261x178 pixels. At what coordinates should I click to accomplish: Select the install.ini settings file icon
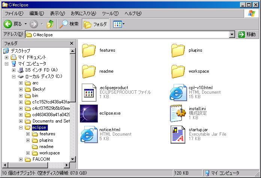pos(178,114)
